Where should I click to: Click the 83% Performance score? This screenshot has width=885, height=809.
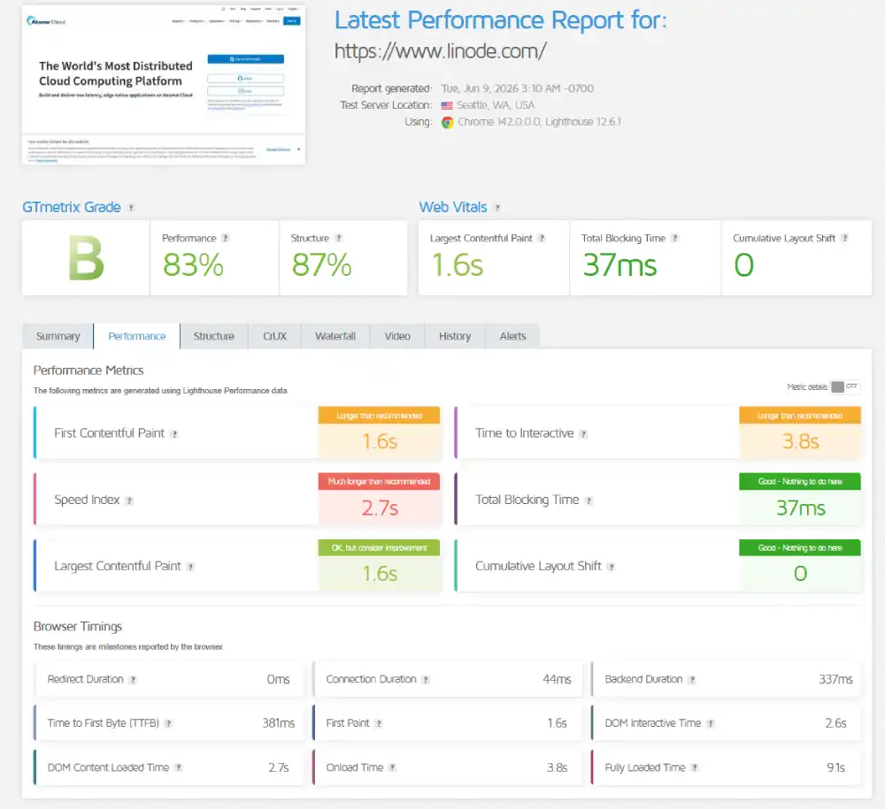click(193, 265)
